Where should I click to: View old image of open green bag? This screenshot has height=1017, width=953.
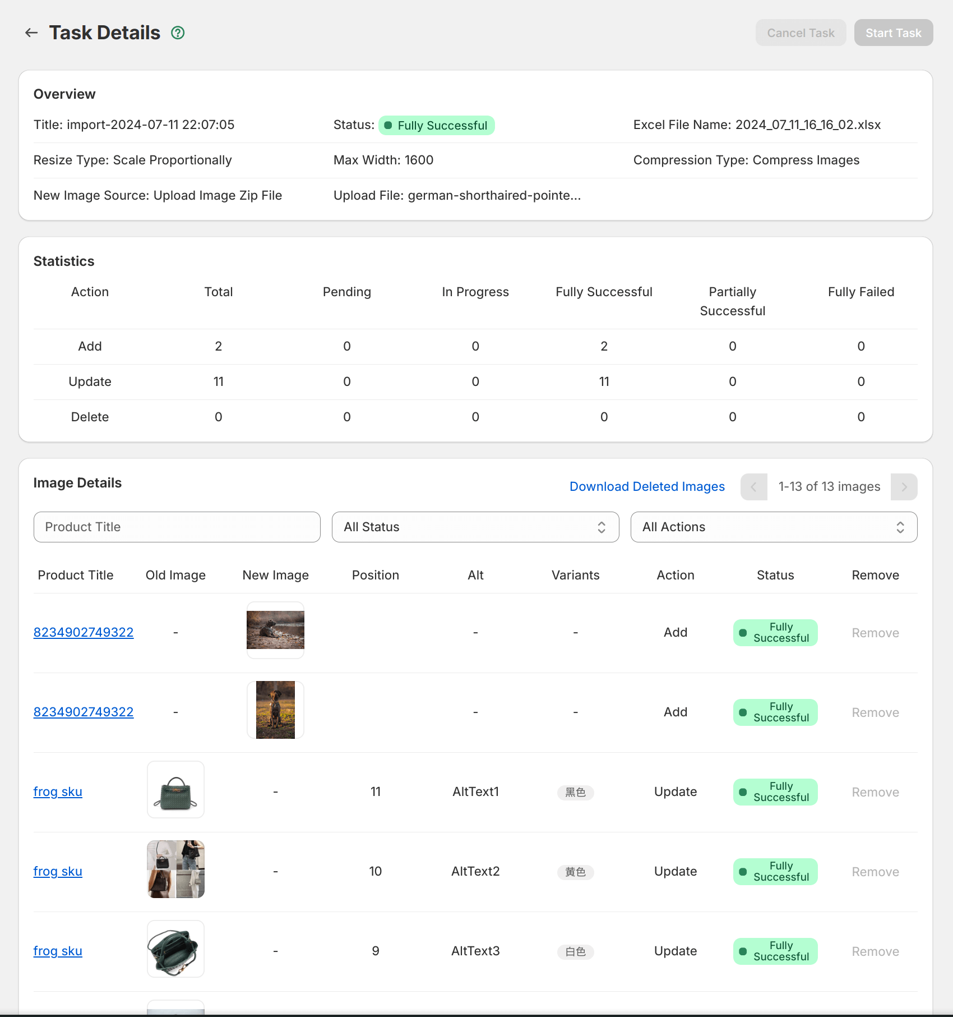pos(175,949)
